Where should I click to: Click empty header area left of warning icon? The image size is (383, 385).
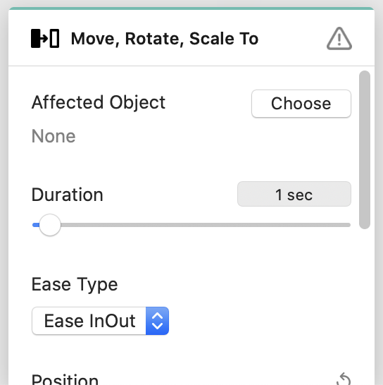[x=291, y=39]
